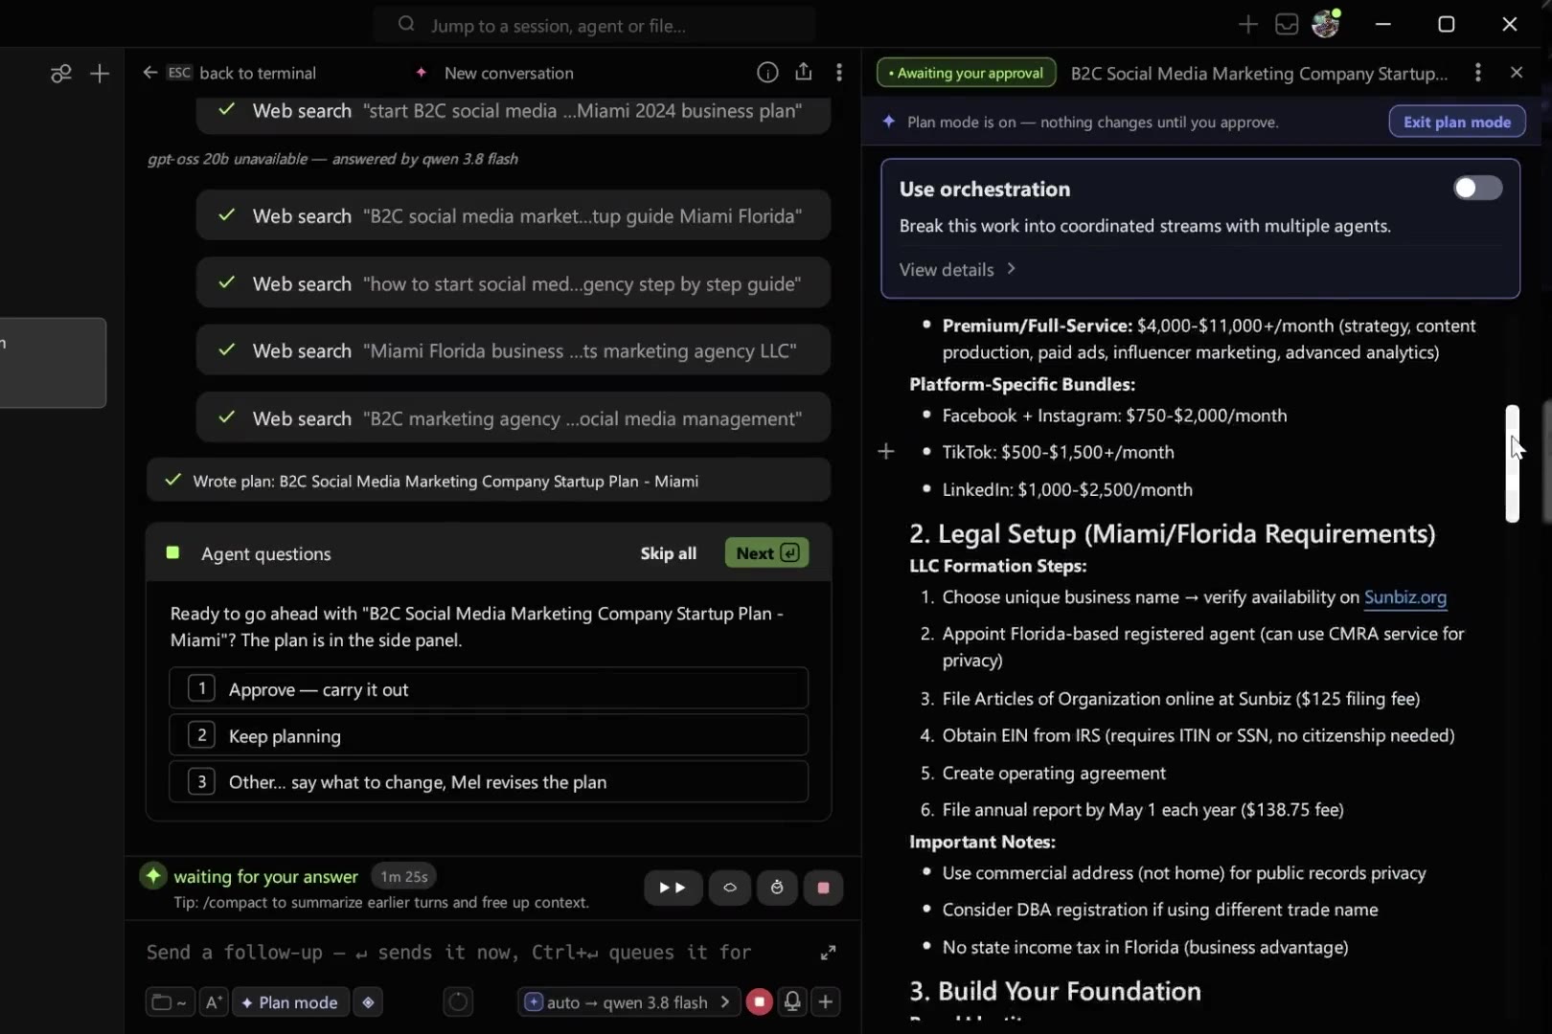Click the microphone dictation icon
1552x1034 pixels.
[x=793, y=1002]
